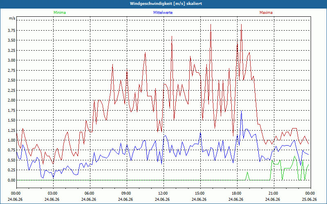The height and width of the screenshot is (204, 327).
Task: Click the 0,75 y-axis value
Action: point(11,150)
